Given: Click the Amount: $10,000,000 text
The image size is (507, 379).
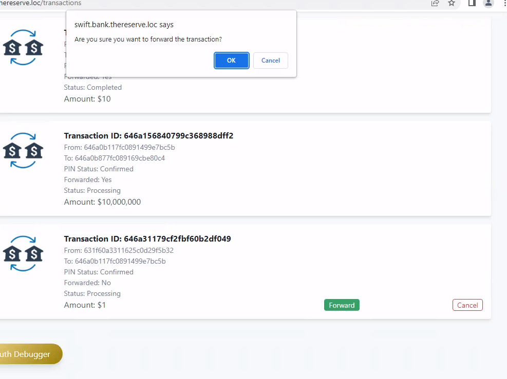Looking at the screenshot, I should [x=102, y=202].
